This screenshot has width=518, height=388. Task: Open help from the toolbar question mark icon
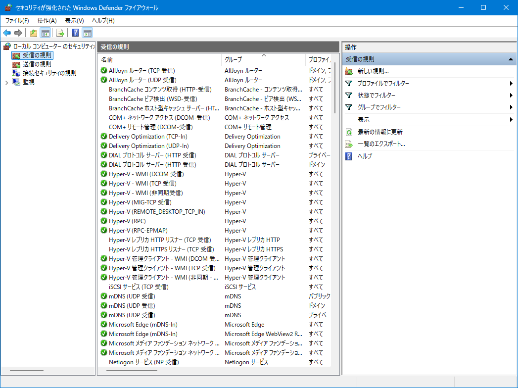(76, 33)
